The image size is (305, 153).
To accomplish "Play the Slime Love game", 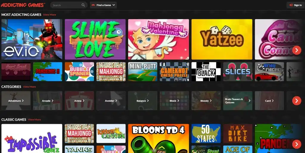I will (x=95, y=39).
